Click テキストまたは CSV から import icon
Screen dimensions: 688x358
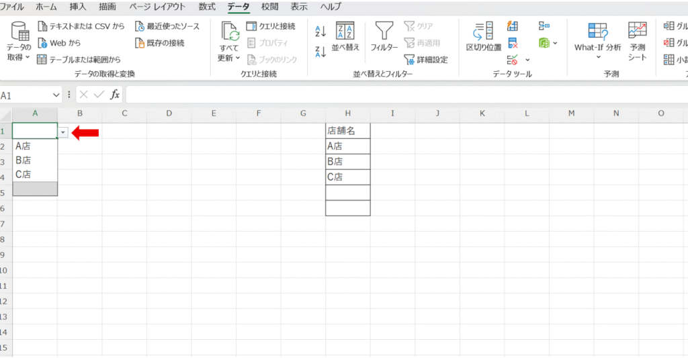81,27
